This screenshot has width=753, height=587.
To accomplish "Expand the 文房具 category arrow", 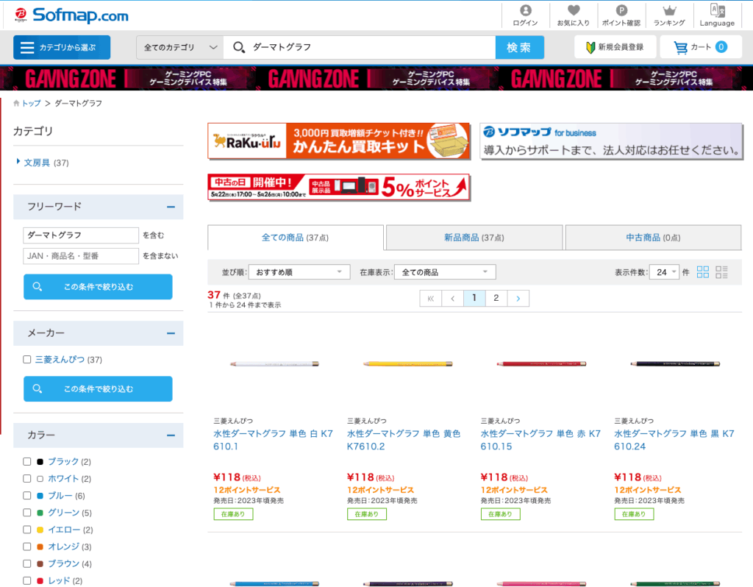I will click(18, 161).
